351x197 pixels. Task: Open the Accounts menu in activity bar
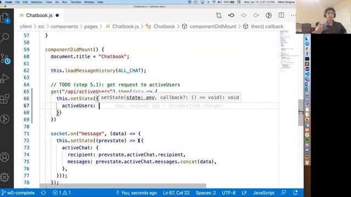pyautogui.click(x=5, y=157)
